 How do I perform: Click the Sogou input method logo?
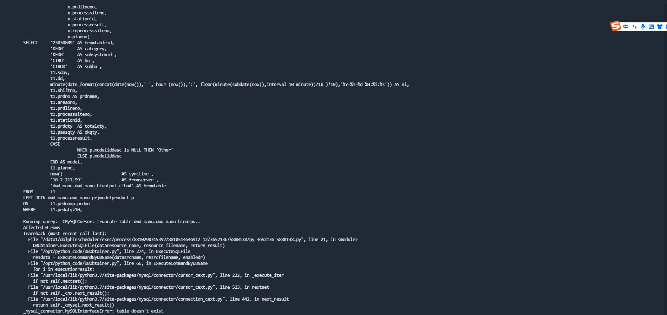[x=615, y=26]
